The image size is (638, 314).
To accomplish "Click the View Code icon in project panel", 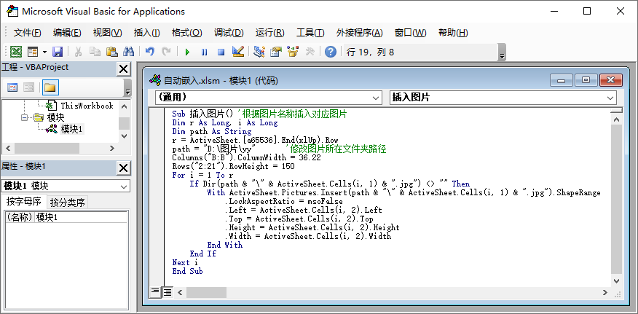I will click(x=12, y=87).
